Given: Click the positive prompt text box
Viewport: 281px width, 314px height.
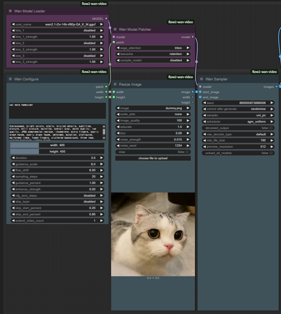Looking at the screenshot, I should click(x=57, y=111).
